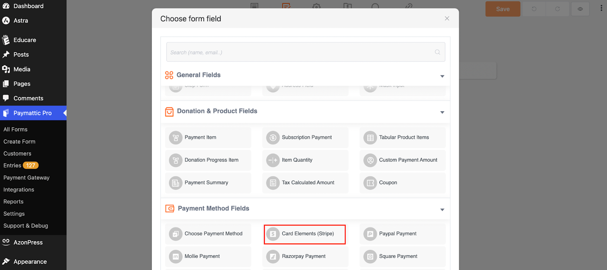Click the Donation & Product Fields bag icon
This screenshot has height=270, width=607.
[169, 112]
